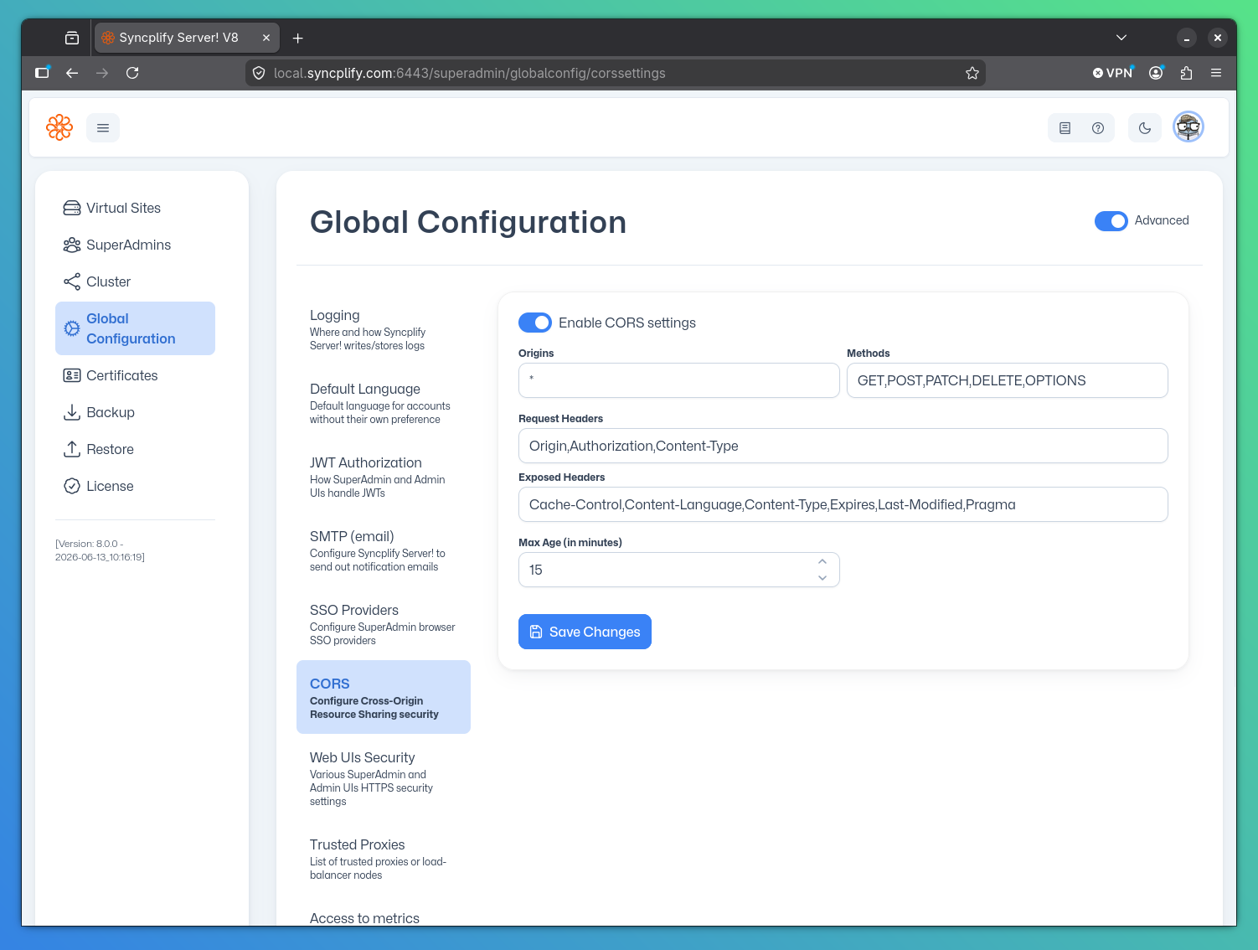Open the browser application menu
This screenshot has height=950, width=1258.
1216,73
